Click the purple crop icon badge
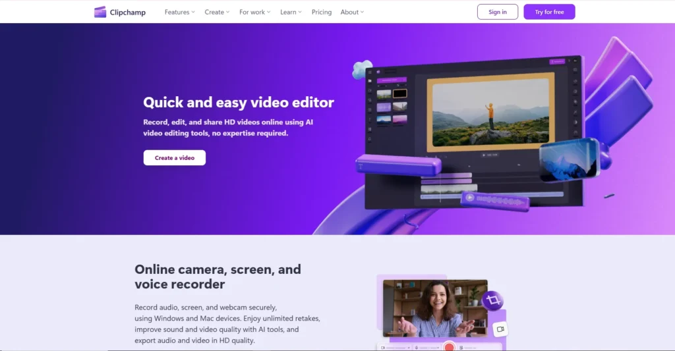Viewport: 675px width, 351px height. [492, 301]
